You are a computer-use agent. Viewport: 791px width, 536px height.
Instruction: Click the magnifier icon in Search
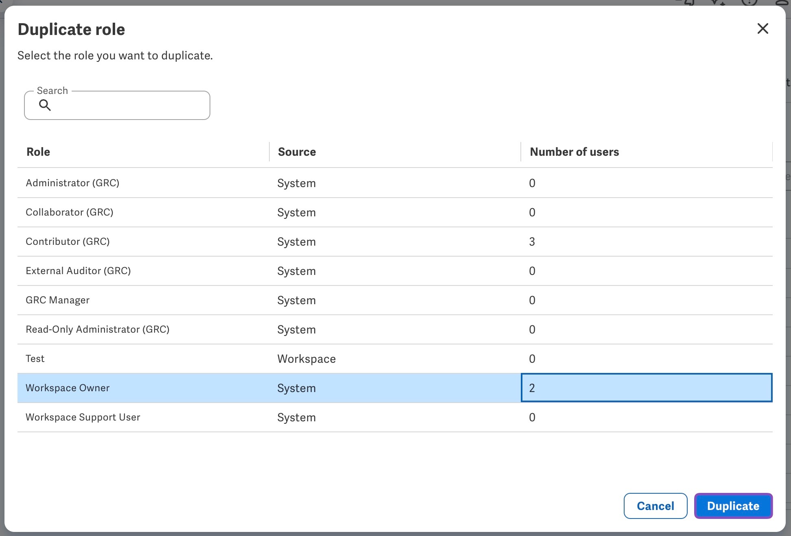[x=45, y=105]
